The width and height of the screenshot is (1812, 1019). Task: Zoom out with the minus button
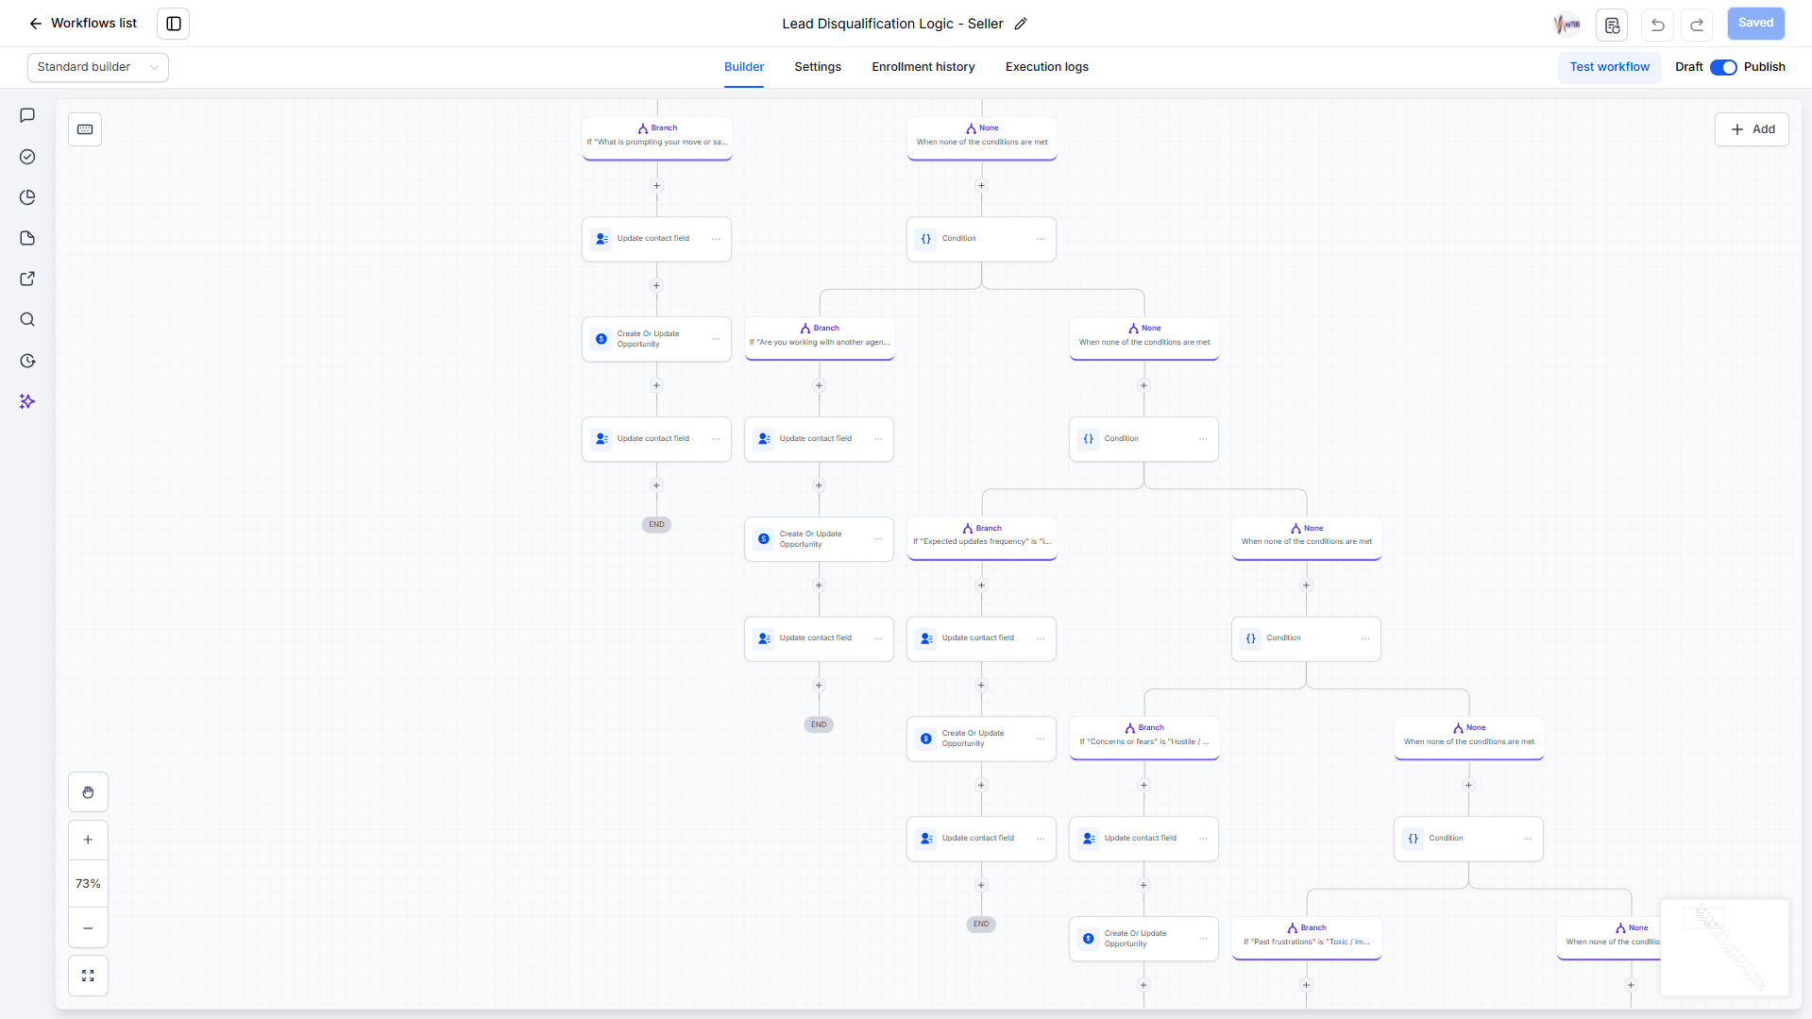[88, 928]
